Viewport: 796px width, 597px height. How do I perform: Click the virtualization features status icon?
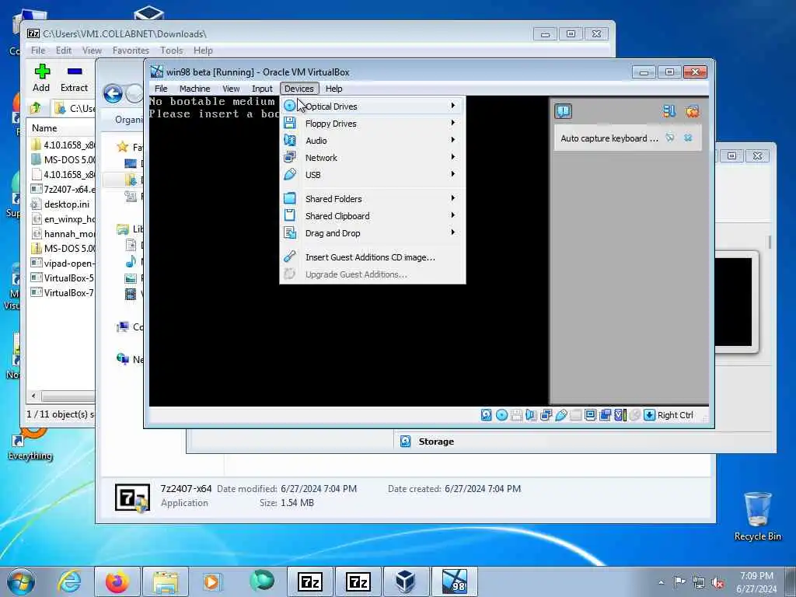tap(620, 415)
